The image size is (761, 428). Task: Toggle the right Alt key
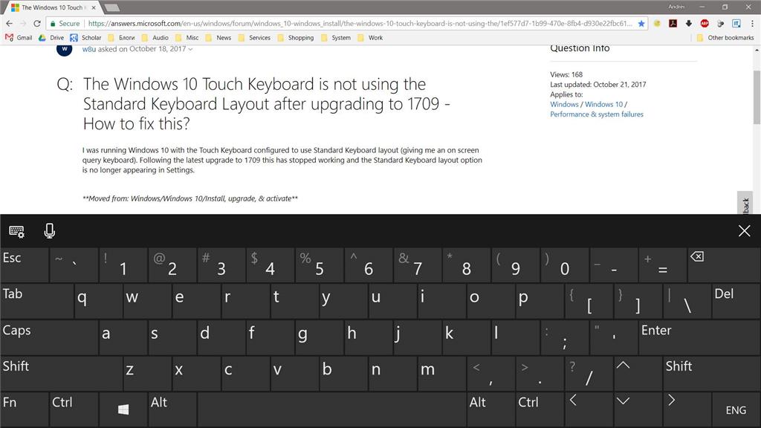pos(490,409)
